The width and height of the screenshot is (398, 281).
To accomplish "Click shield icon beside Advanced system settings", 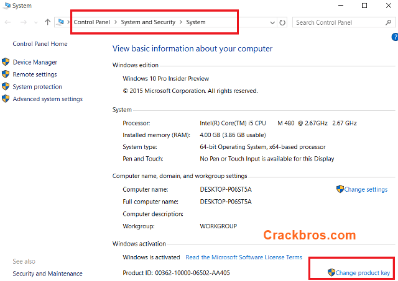I will 6,99.
